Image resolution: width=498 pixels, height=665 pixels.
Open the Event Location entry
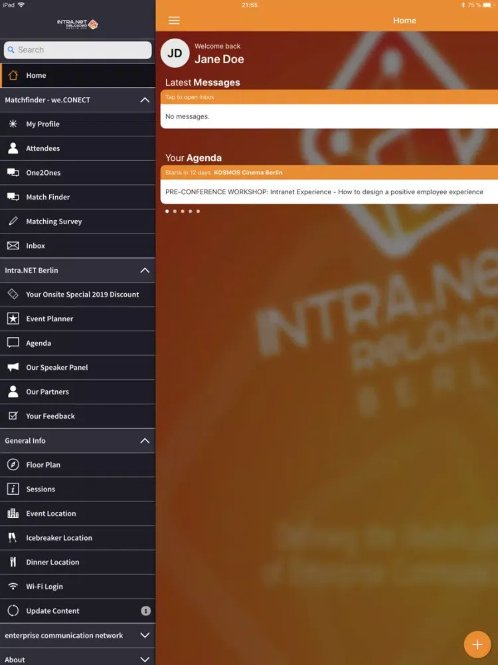coord(78,513)
